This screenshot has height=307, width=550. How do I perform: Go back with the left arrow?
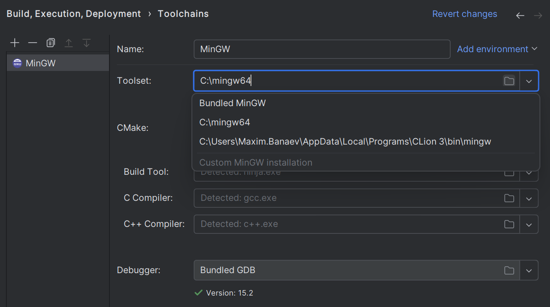tap(520, 16)
